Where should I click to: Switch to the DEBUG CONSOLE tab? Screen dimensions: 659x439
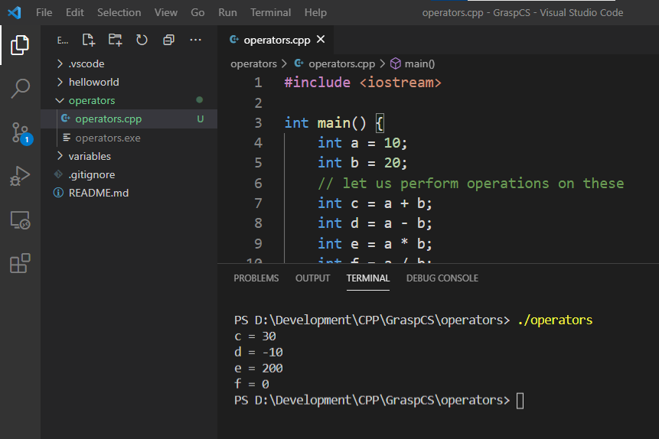tap(442, 278)
